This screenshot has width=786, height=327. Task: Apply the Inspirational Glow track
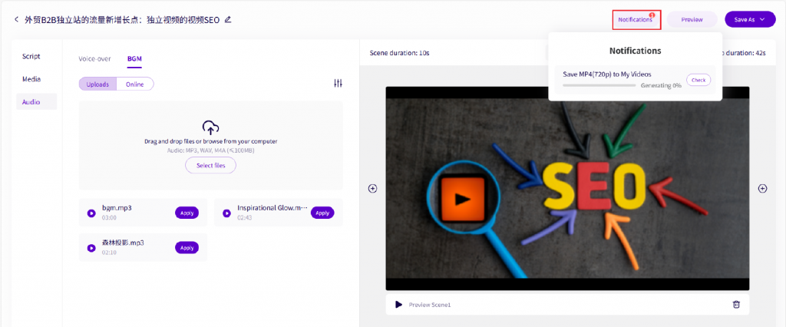point(322,213)
